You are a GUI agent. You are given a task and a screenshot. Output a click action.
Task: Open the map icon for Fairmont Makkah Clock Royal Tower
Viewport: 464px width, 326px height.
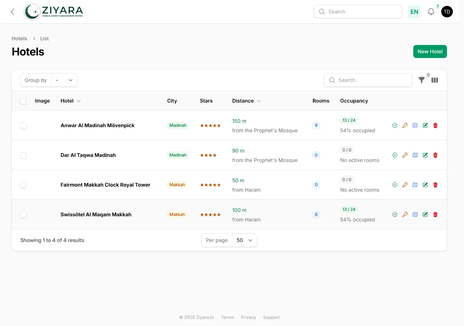pos(415,185)
